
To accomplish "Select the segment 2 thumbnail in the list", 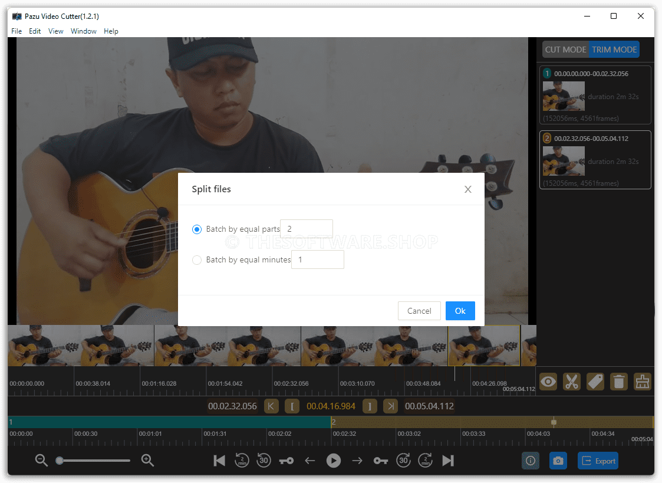I will coord(564,161).
